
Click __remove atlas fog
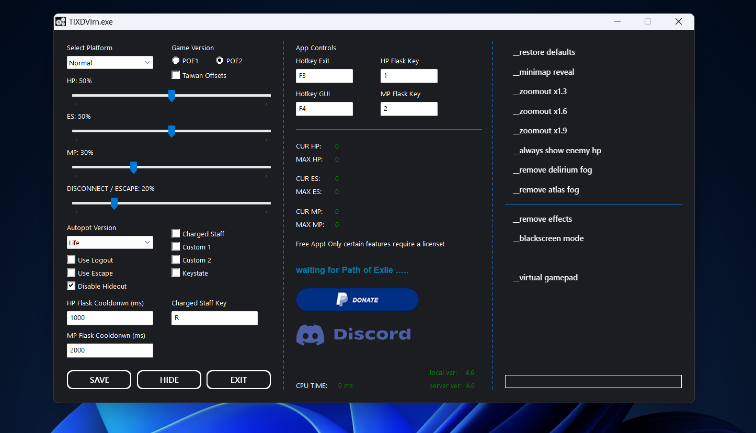(x=546, y=190)
